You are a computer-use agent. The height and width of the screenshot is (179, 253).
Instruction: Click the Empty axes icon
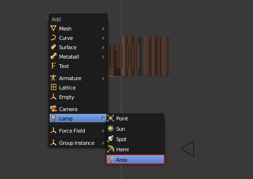coord(53,97)
